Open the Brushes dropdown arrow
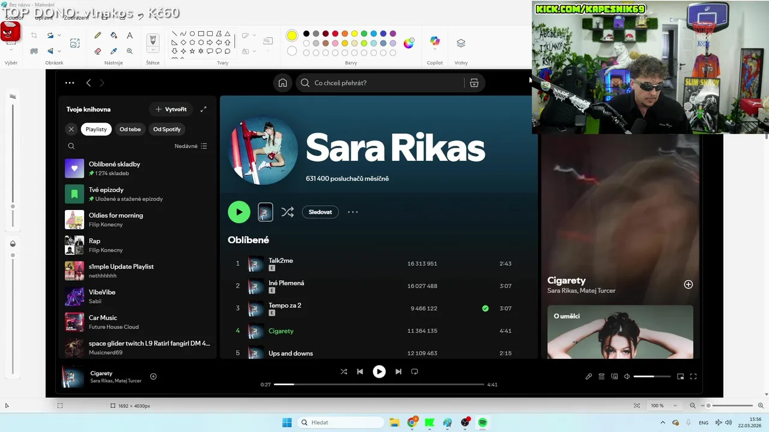Screen dimensions: 769x432 click(153, 50)
